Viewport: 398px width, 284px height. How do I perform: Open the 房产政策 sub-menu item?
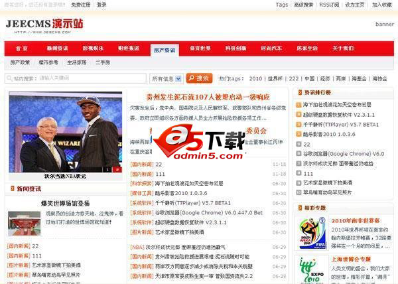pos(20,62)
